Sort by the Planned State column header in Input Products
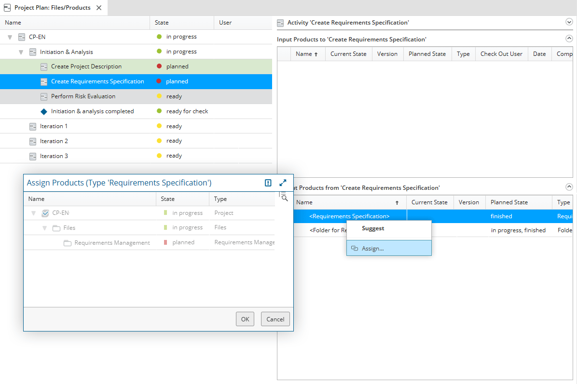The width and height of the screenshot is (577, 384). [426, 54]
